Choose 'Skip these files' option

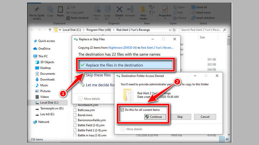(98, 75)
